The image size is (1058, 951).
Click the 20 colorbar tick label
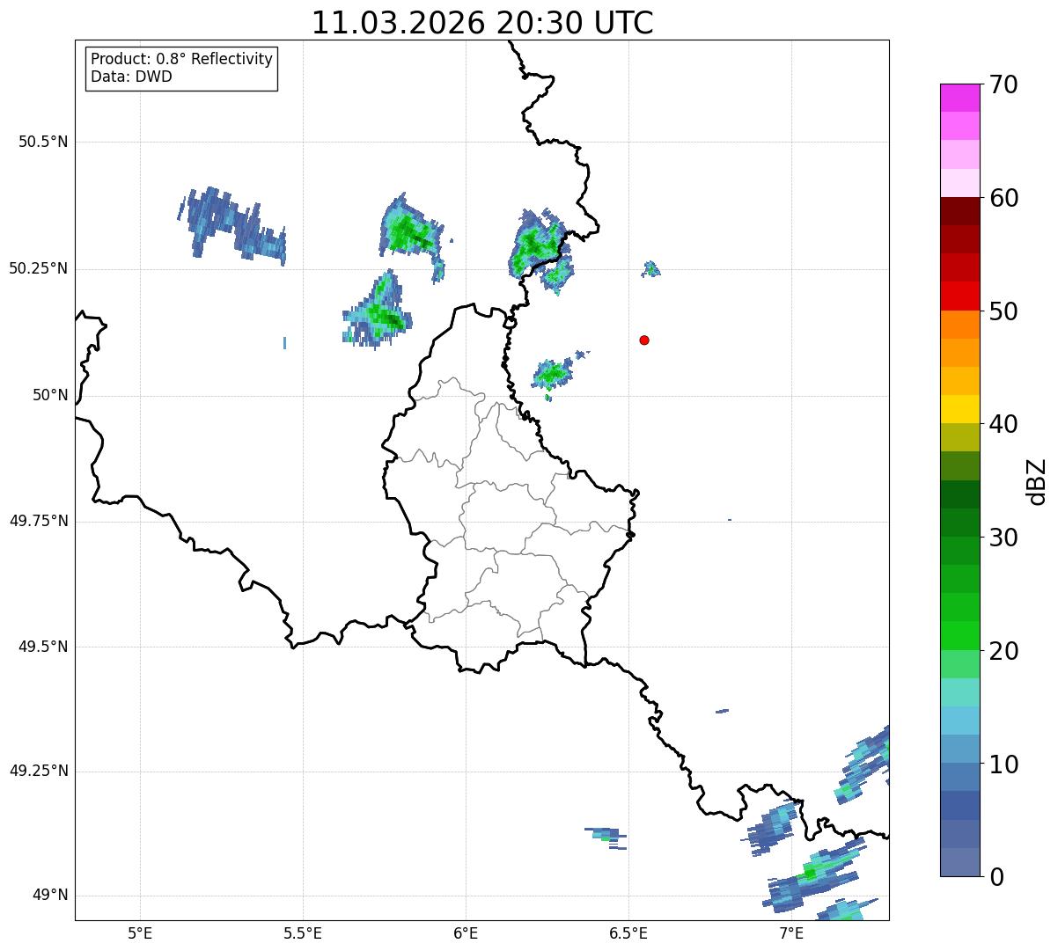point(1003,651)
